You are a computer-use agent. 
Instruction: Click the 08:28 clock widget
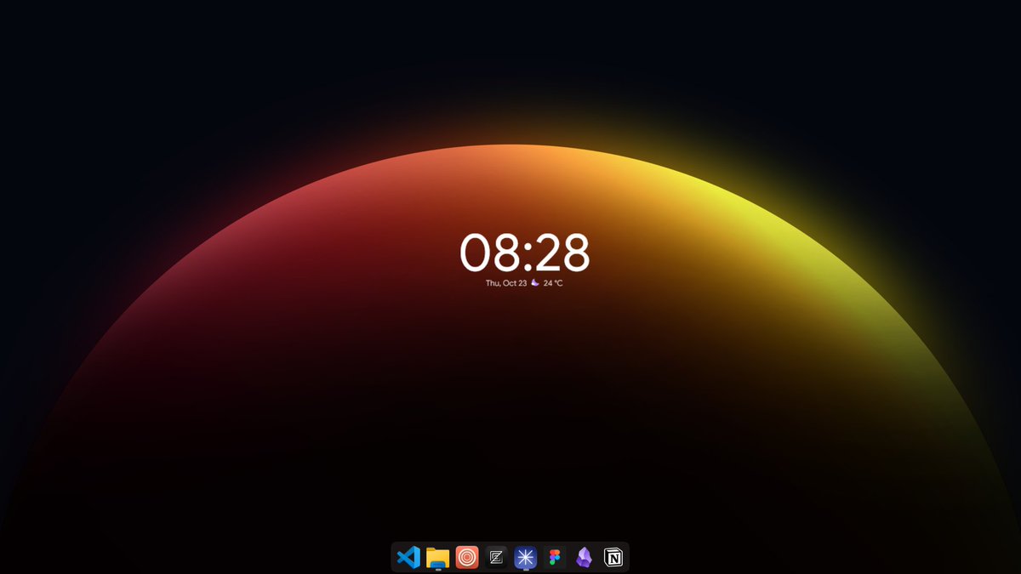tap(524, 253)
